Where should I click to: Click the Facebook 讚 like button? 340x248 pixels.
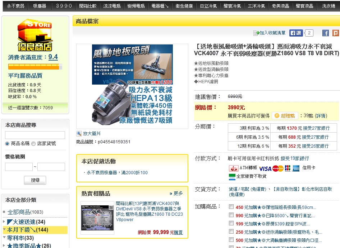(x=296, y=33)
